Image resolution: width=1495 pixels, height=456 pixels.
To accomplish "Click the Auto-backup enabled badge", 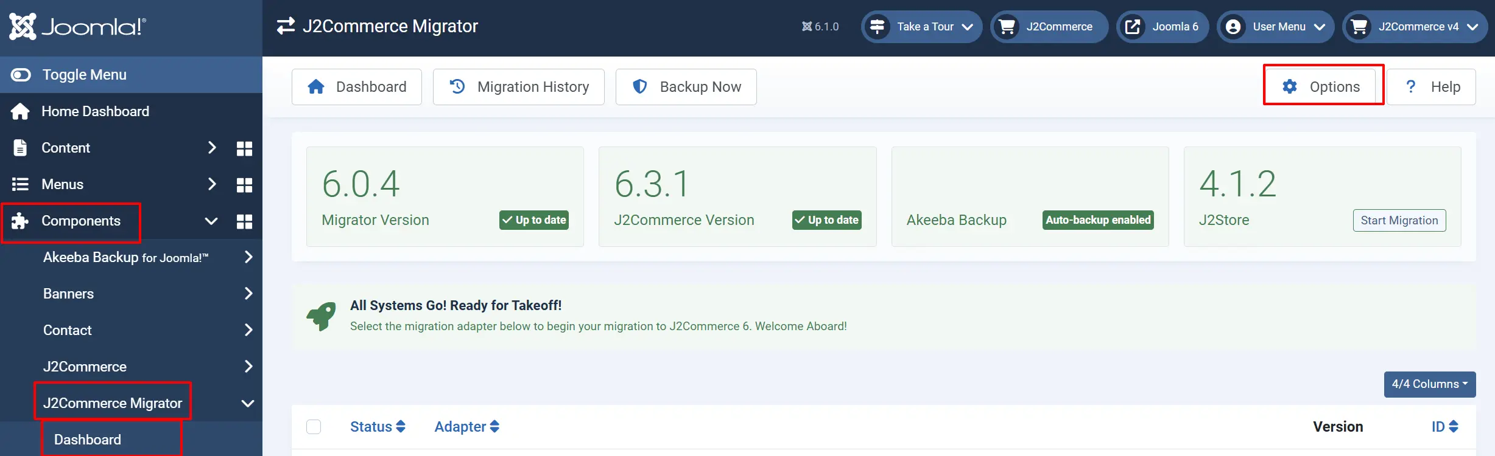I will pyautogui.click(x=1098, y=220).
